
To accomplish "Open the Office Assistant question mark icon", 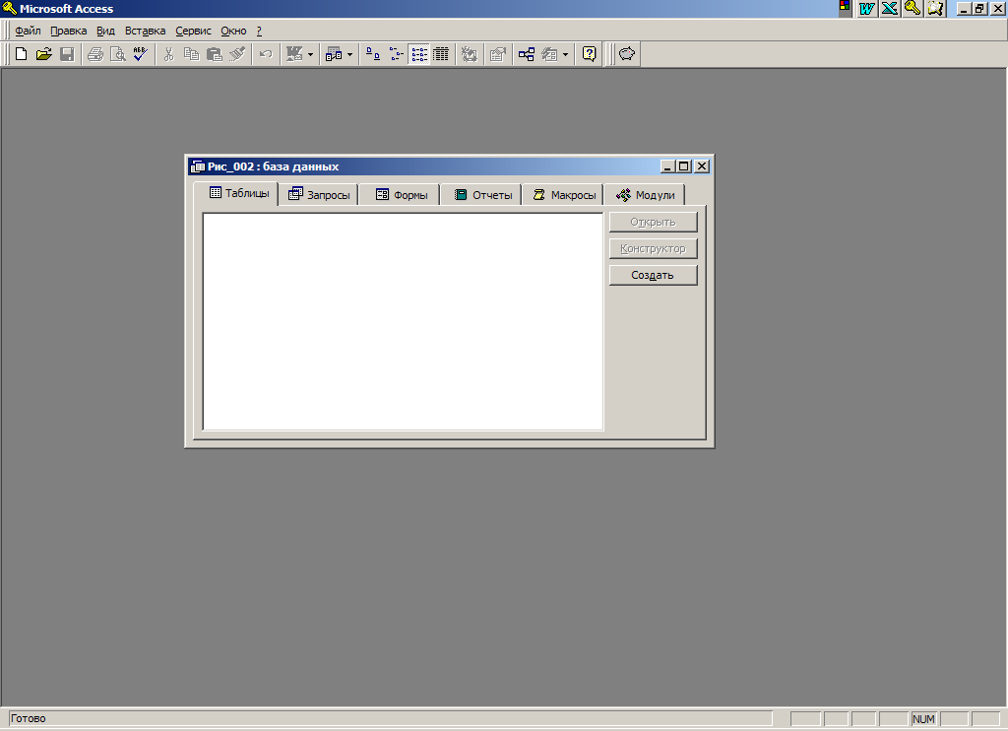I will point(589,54).
